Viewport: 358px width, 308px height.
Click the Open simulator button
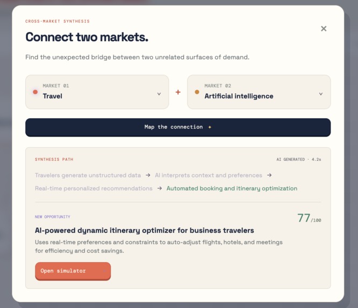(x=73, y=271)
